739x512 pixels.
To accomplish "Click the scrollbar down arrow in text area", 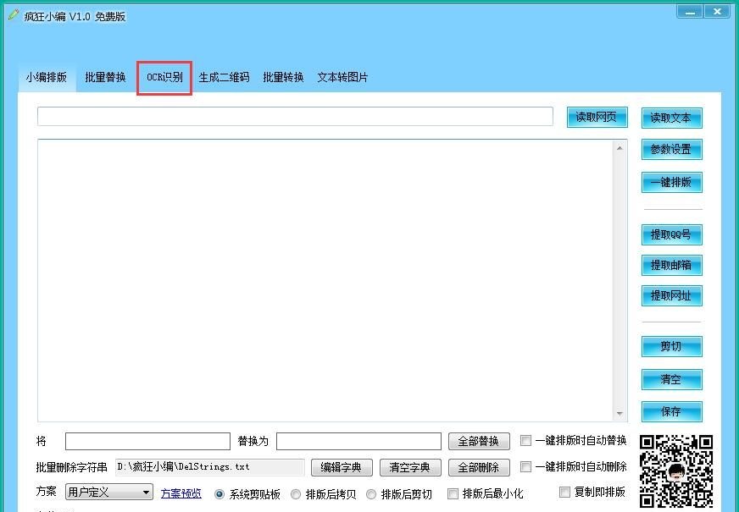I will pyautogui.click(x=620, y=413).
